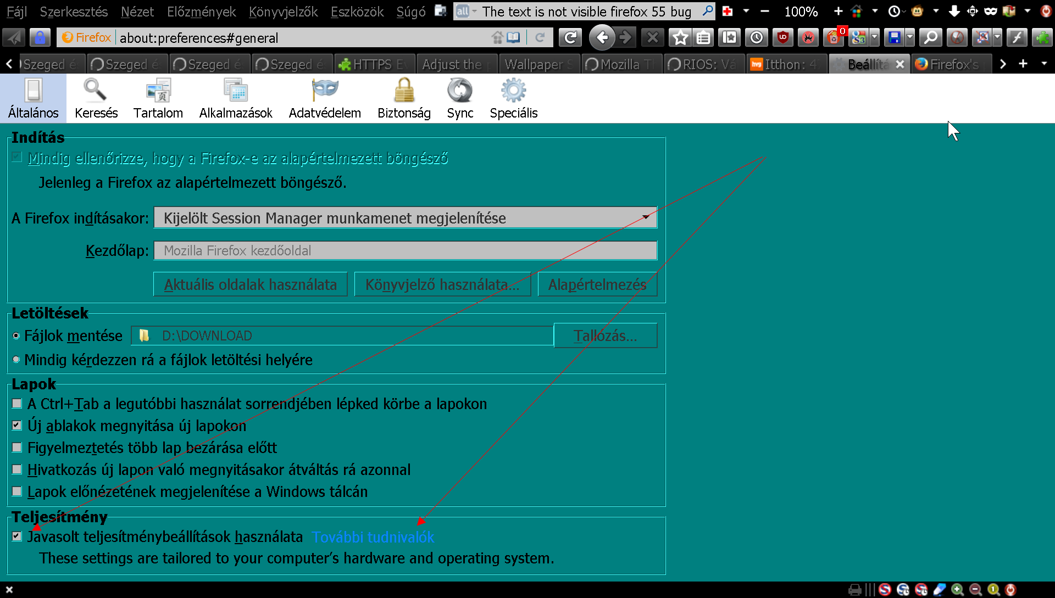Go back using the back arrow button
1055x598 pixels.
pyautogui.click(x=602, y=37)
